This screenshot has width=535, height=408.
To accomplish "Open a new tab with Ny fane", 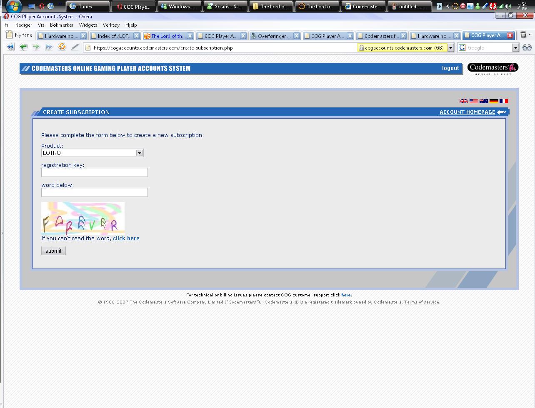I will point(19,35).
